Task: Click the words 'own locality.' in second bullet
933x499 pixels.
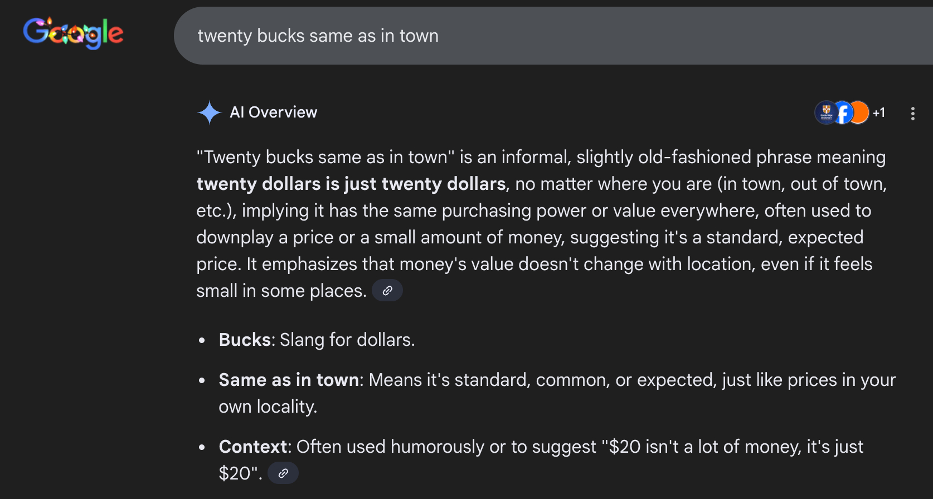Action: pyautogui.click(x=268, y=407)
